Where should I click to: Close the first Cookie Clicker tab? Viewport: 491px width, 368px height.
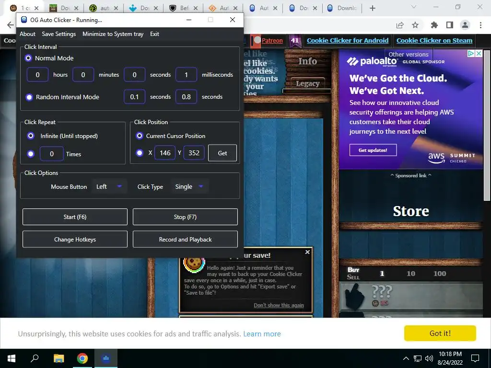click(36, 8)
